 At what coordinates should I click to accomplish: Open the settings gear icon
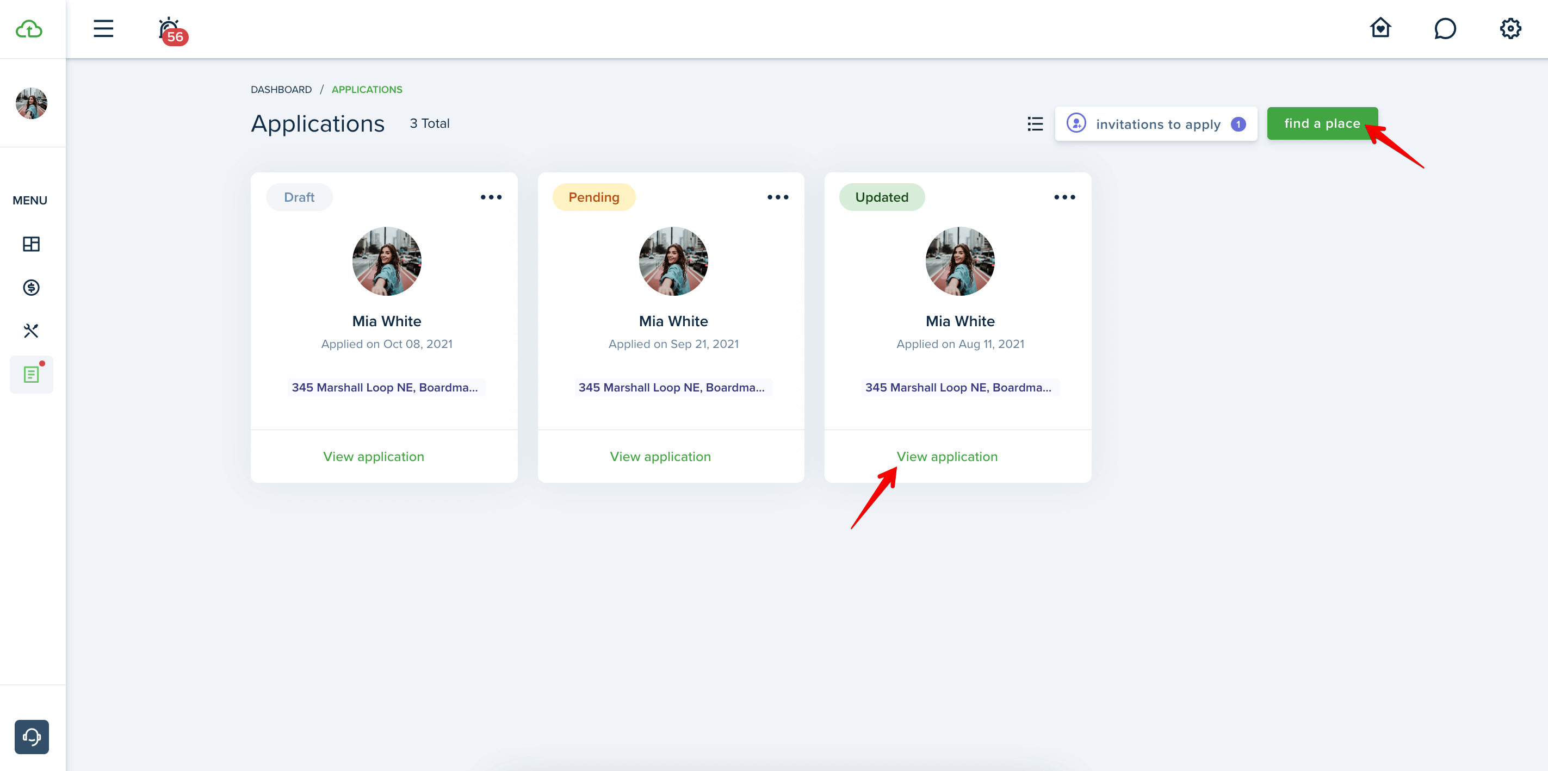pos(1510,28)
